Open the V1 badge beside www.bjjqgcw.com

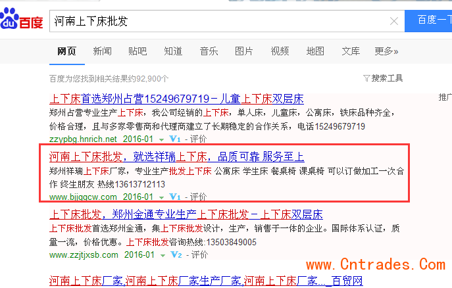(x=175, y=197)
